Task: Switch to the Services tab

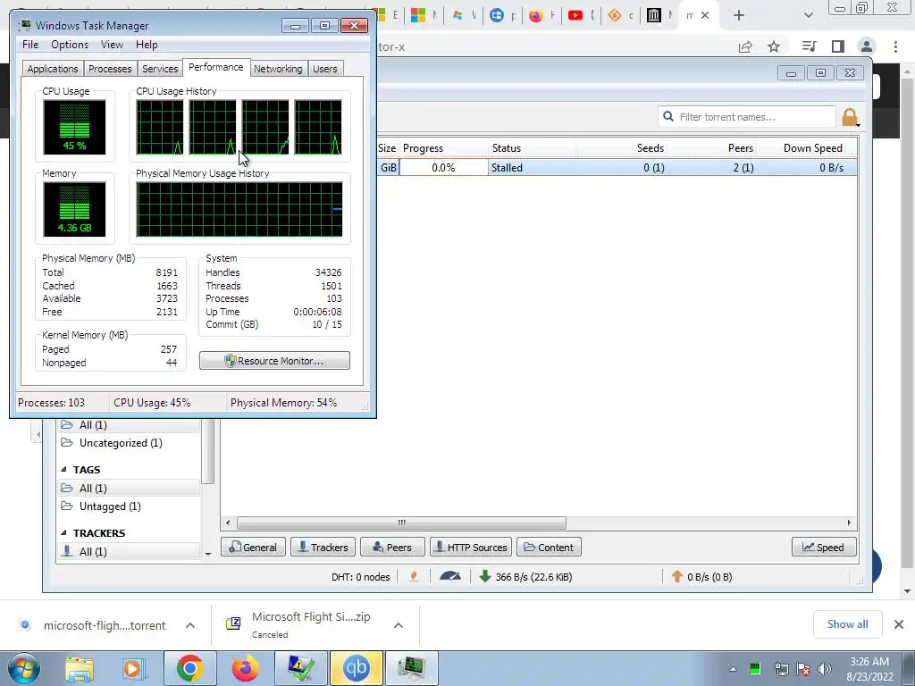Action: (x=160, y=69)
